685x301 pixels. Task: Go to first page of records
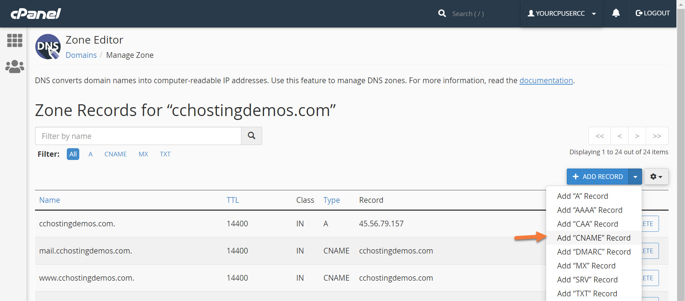600,136
